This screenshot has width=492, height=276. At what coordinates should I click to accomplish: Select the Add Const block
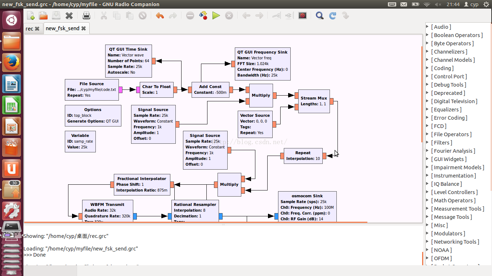click(210, 89)
